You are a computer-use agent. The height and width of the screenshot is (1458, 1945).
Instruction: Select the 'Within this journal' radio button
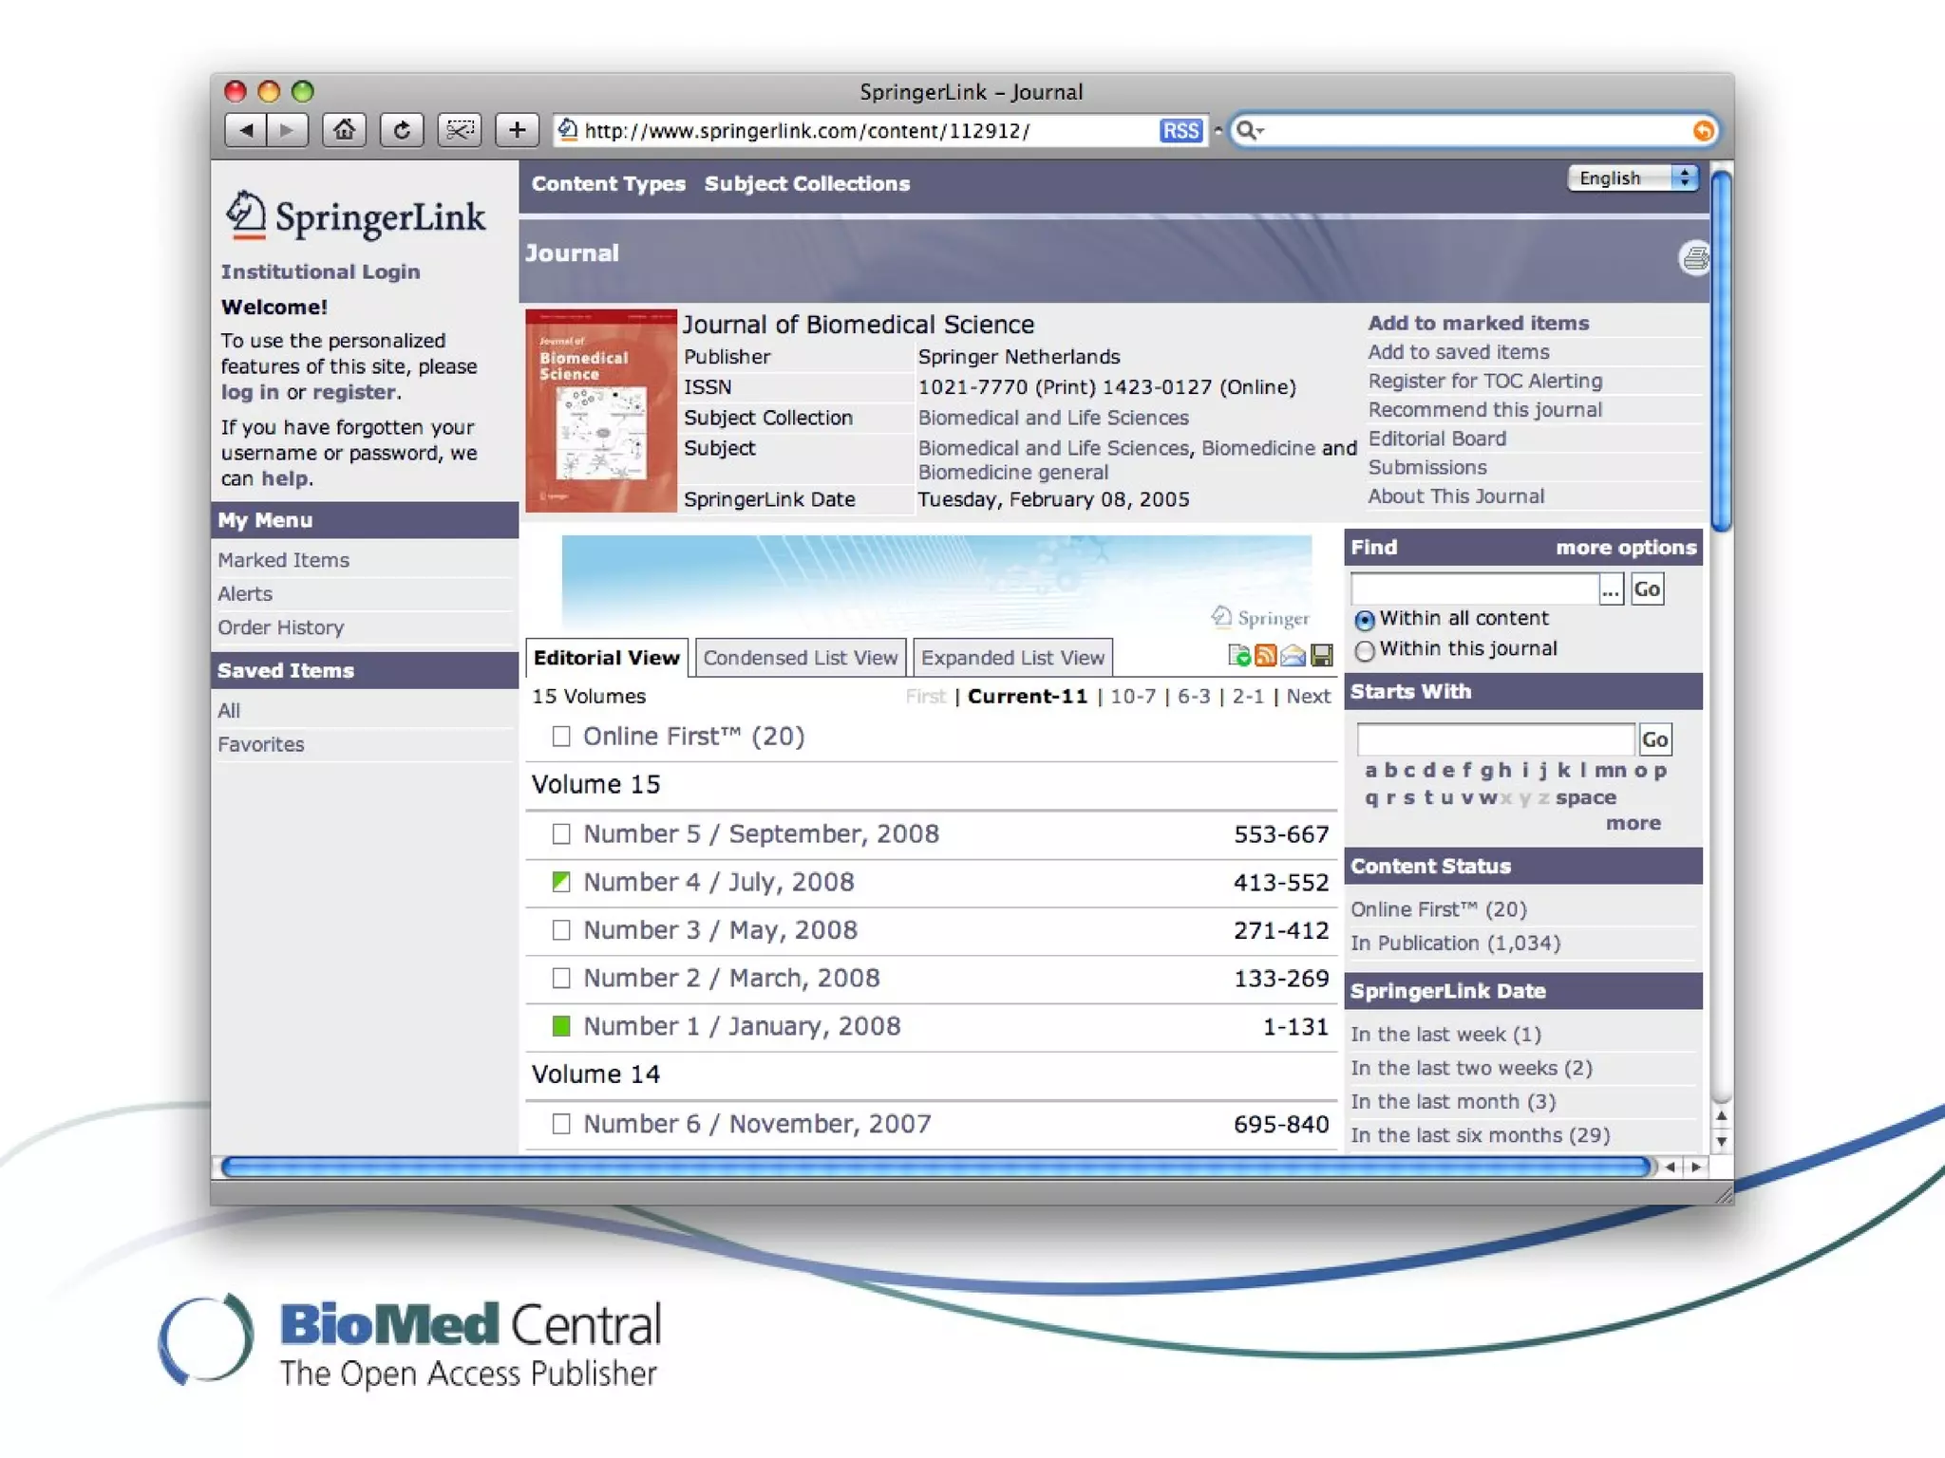1365,650
